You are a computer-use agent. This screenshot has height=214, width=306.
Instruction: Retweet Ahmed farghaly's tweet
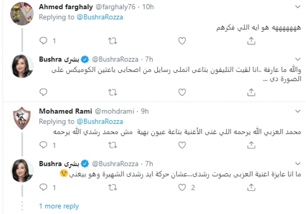click(x=113, y=41)
